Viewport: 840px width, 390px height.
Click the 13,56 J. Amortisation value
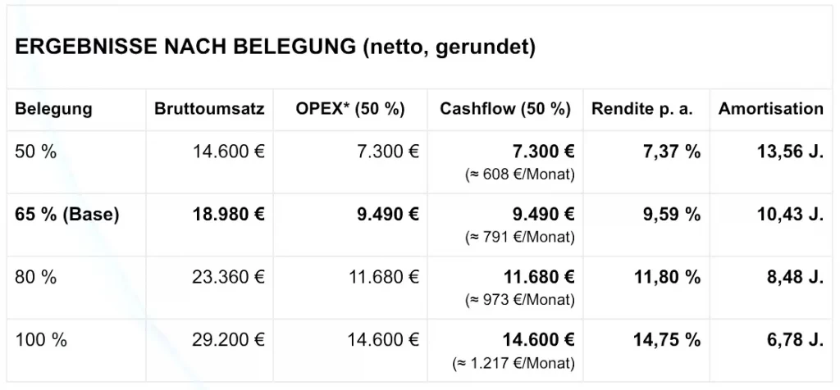click(x=790, y=152)
